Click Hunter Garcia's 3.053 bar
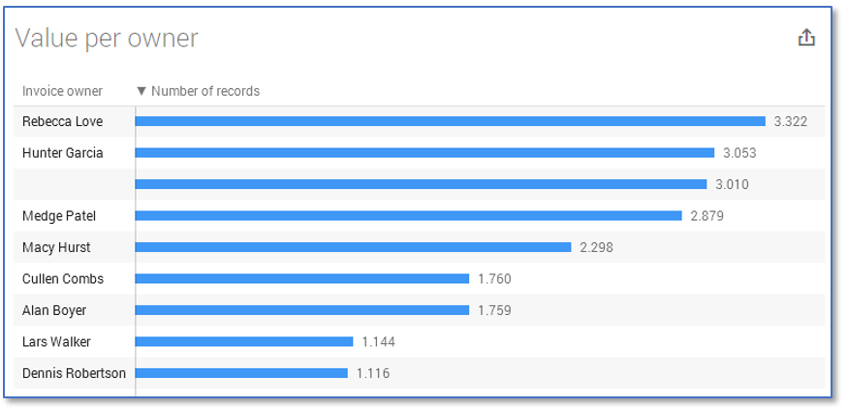This screenshot has height=409, width=848. 424,153
